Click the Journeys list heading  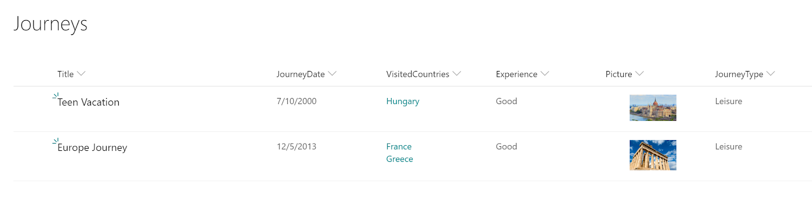click(50, 24)
